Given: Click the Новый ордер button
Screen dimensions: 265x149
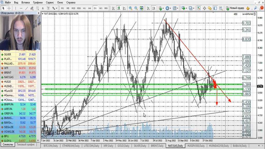Looking at the screenshot, I should coord(235,8).
